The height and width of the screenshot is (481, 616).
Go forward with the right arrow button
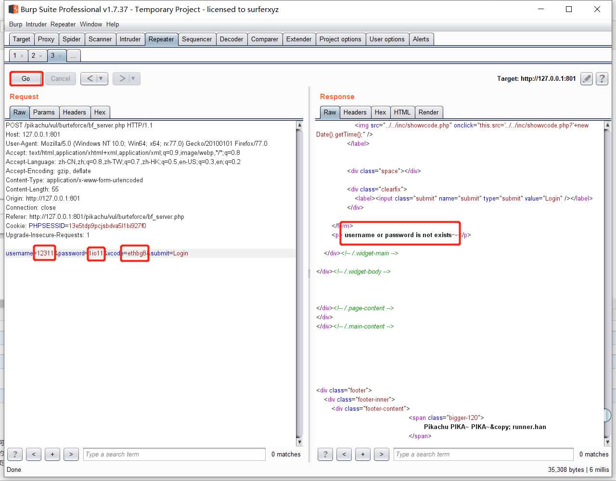coord(122,78)
